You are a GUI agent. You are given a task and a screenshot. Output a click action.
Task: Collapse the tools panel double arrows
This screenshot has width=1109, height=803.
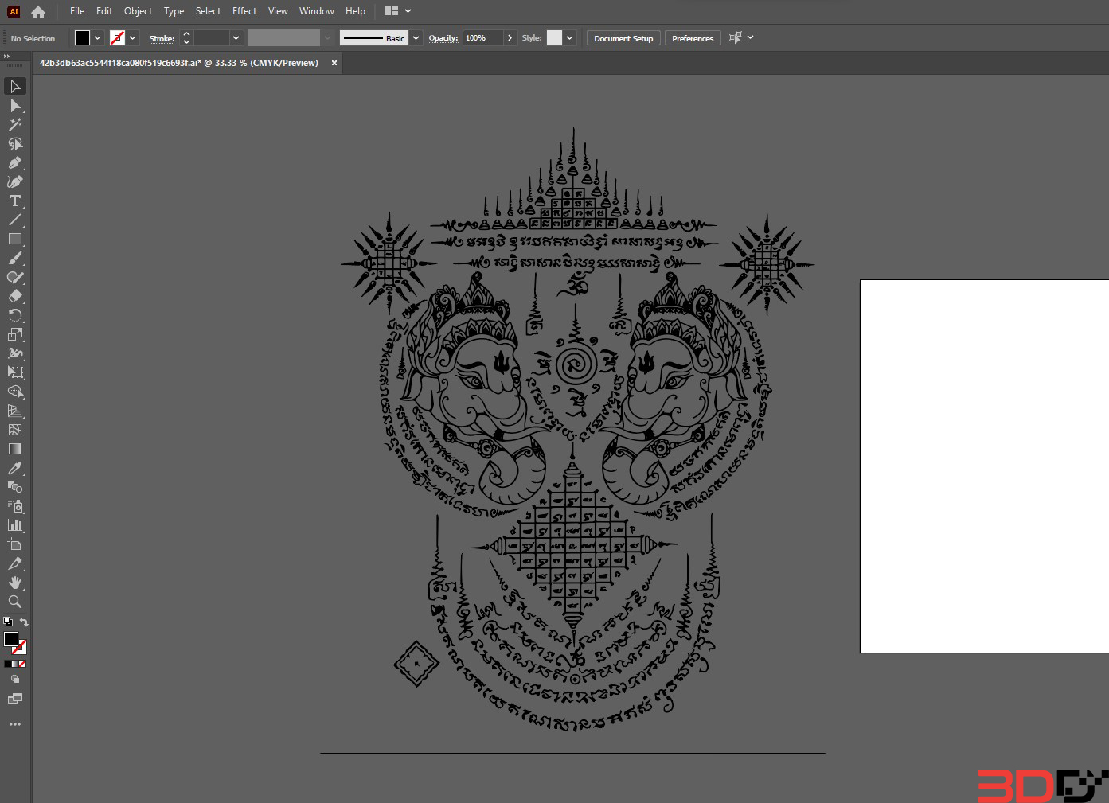(6, 57)
